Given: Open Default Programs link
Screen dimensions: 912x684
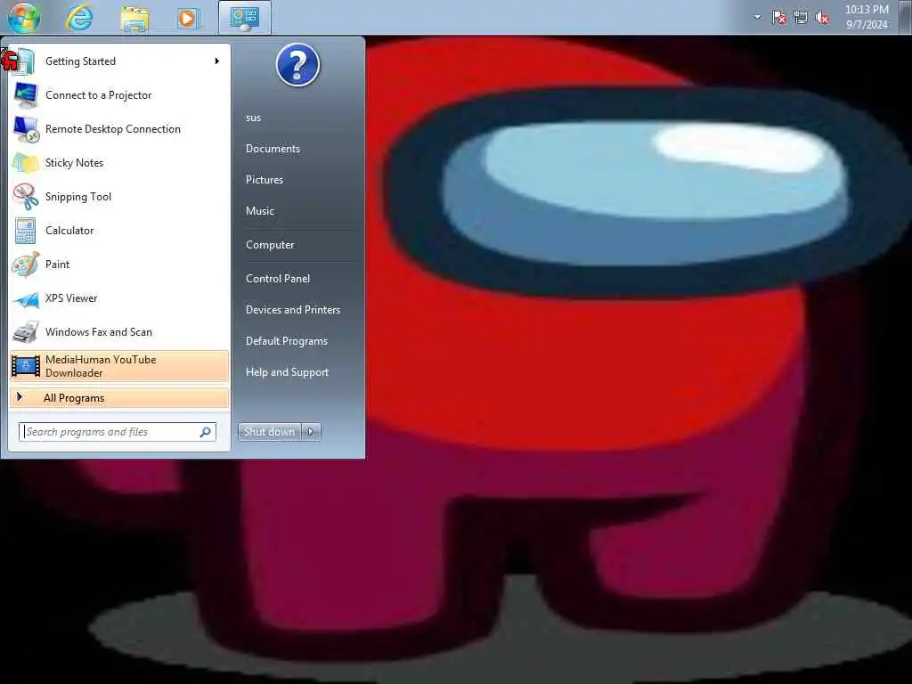Looking at the screenshot, I should tap(287, 341).
